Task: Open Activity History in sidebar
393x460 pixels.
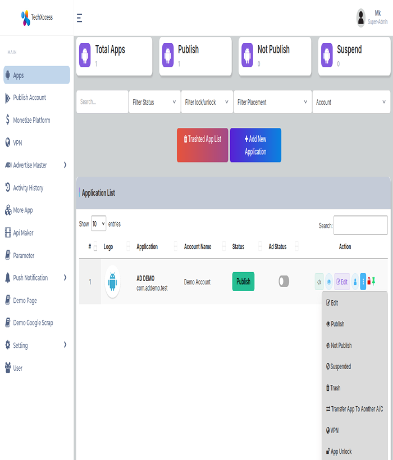Action: click(x=36, y=188)
